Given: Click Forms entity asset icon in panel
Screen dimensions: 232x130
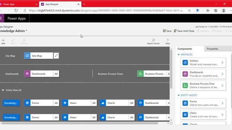Looking at the screenshot, I should click(185, 103).
